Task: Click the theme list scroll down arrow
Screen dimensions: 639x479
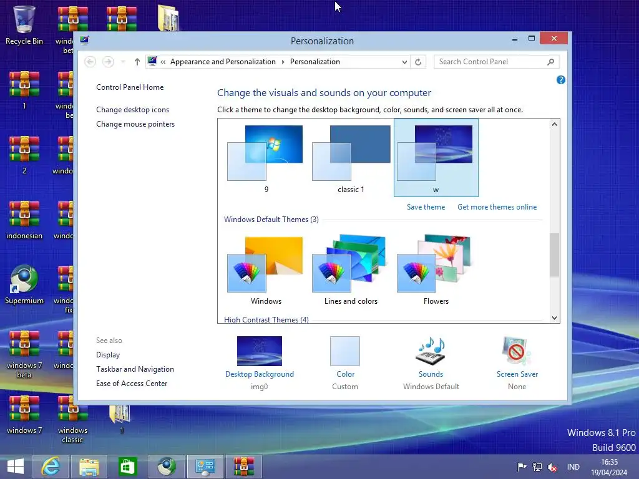Action: pyautogui.click(x=554, y=317)
